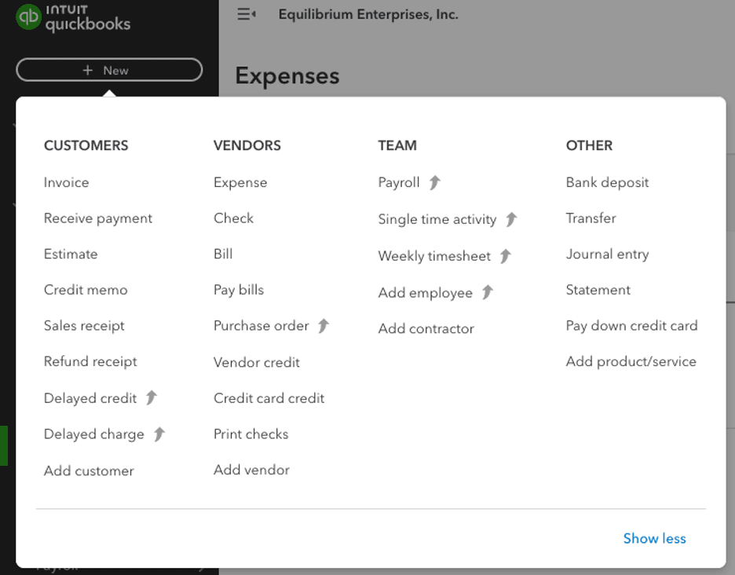
Task: Record a Journal entry
Action: (607, 254)
